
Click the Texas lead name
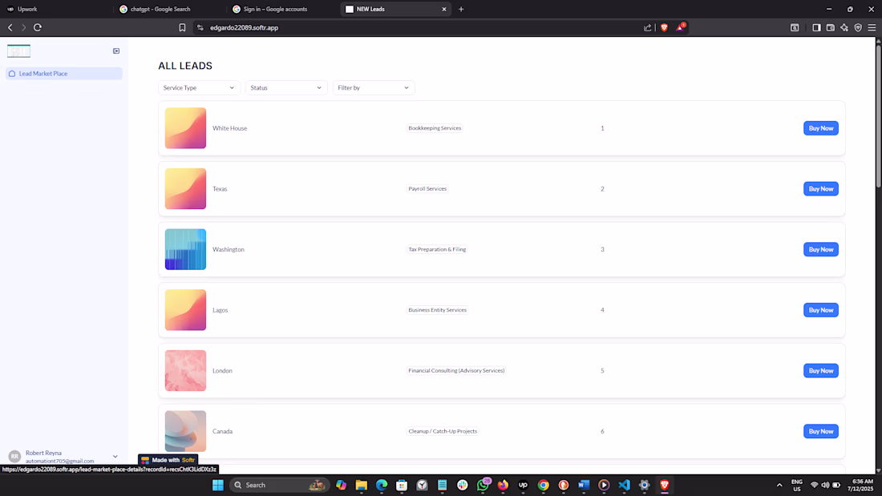pyautogui.click(x=220, y=189)
